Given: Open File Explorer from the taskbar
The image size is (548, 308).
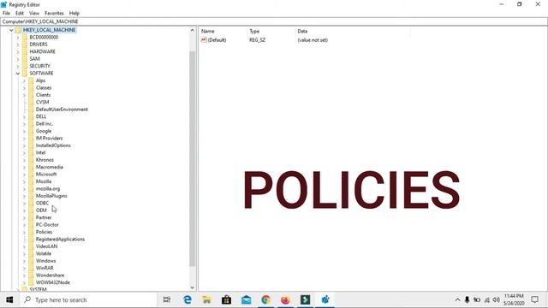Looking at the screenshot, I should (207, 299).
